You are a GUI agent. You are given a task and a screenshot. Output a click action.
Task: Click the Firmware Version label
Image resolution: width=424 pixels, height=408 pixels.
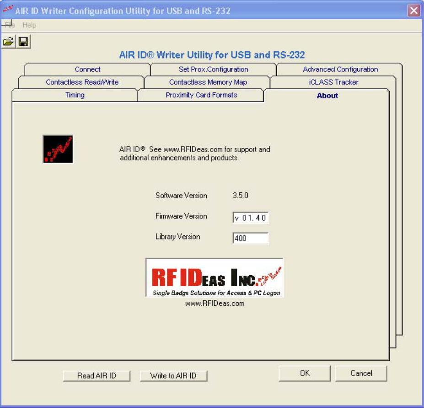pos(181,216)
